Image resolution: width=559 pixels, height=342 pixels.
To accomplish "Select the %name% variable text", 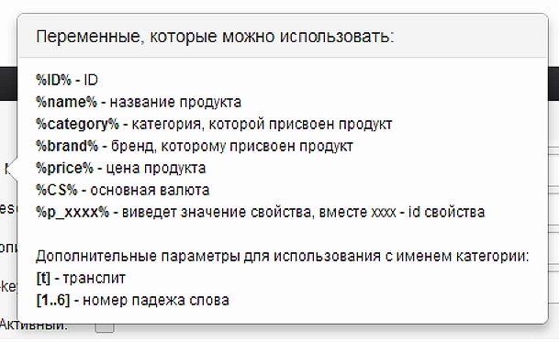I will point(66,102).
